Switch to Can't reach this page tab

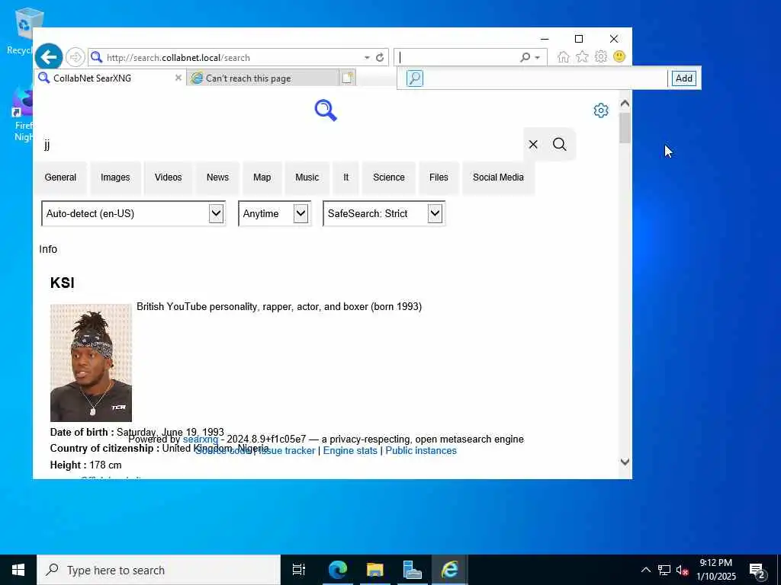[x=263, y=78]
